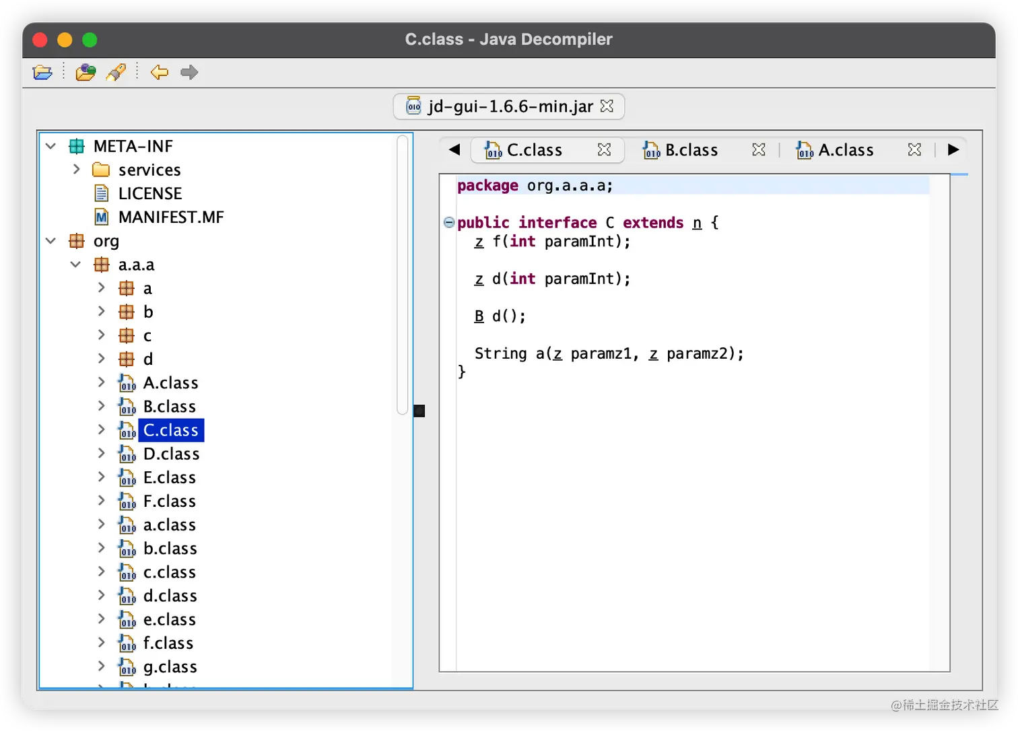Expand package d in the tree
The width and height of the screenshot is (1018, 731).
coord(101,359)
